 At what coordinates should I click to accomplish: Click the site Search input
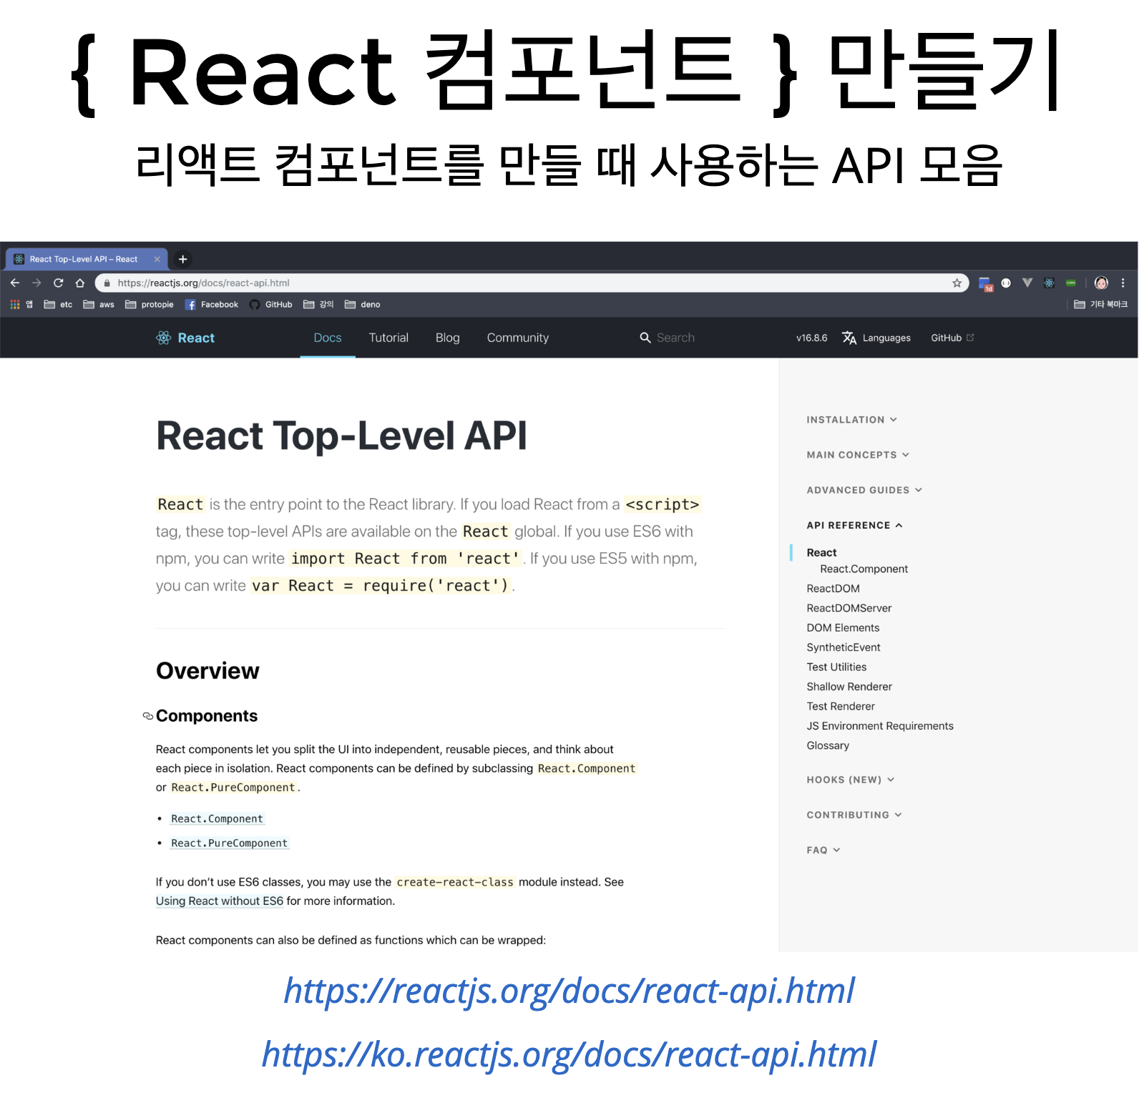[x=675, y=338]
